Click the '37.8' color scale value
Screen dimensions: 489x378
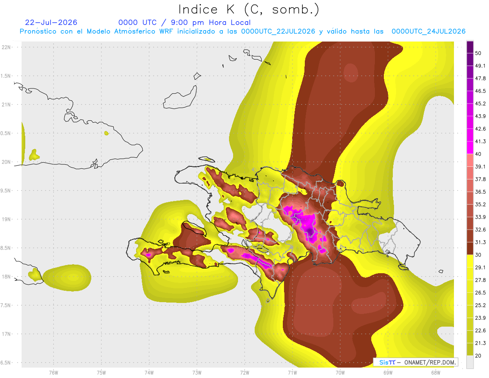(480, 179)
